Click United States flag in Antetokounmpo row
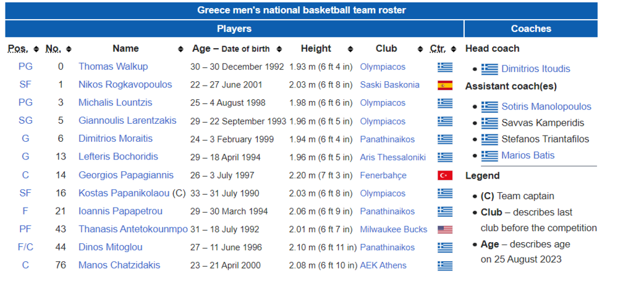The height and width of the screenshot is (284, 618). [x=444, y=230]
